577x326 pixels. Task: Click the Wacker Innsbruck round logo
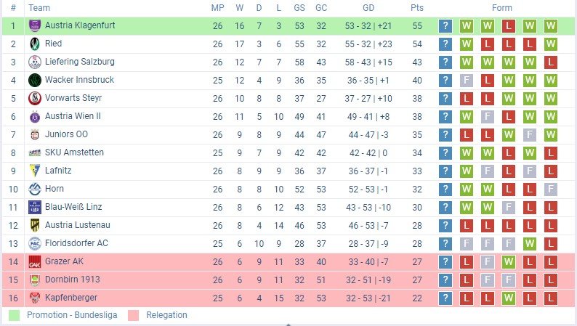(35, 80)
